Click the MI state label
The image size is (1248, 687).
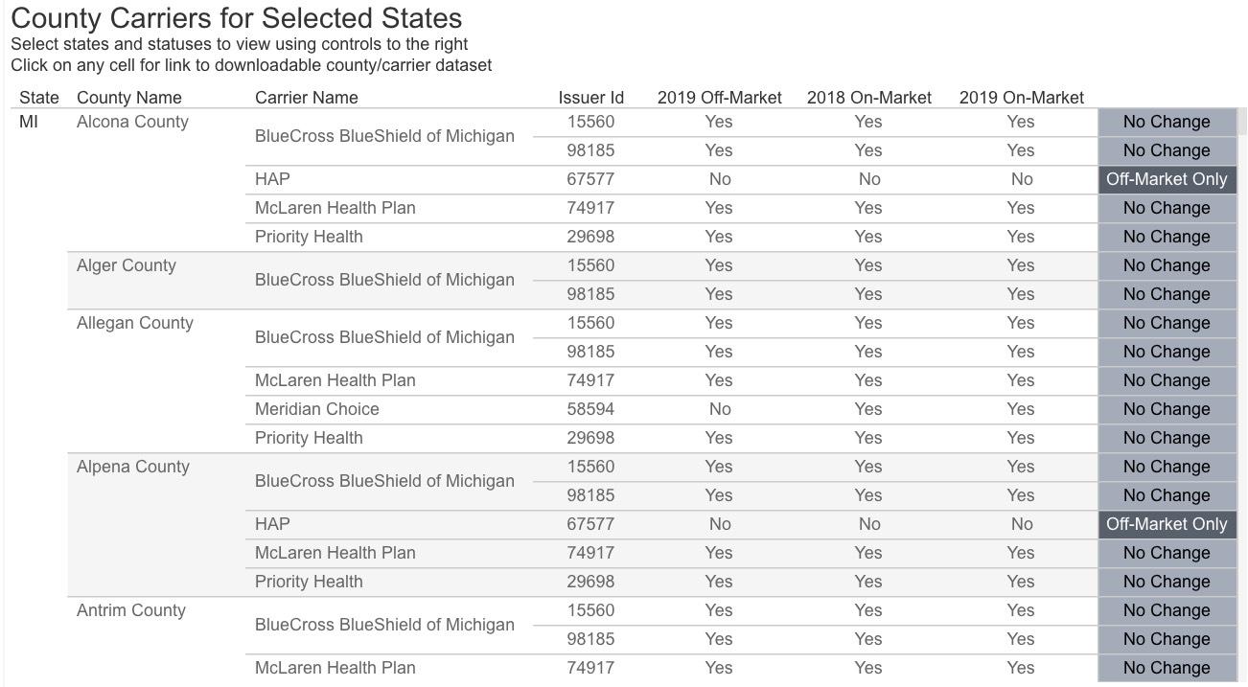click(x=29, y=122)
